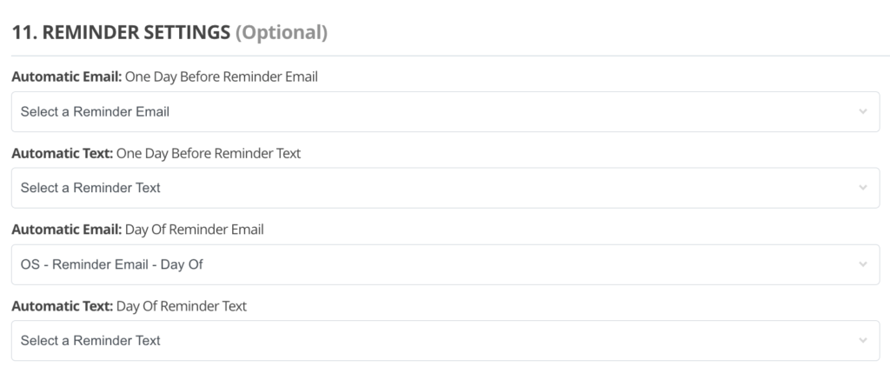This screenshot has height=387, width=890.
Task: Click chevron arrow in One Day Before text dropdown
Action: coord(862,188)
